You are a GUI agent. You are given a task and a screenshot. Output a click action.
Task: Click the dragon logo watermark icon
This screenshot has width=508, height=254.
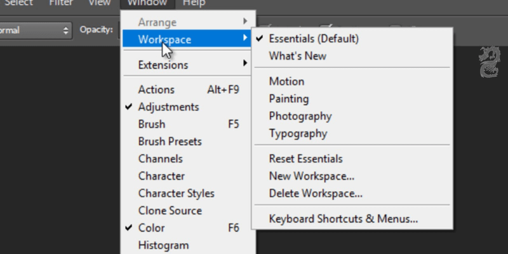tap(489, 63)
